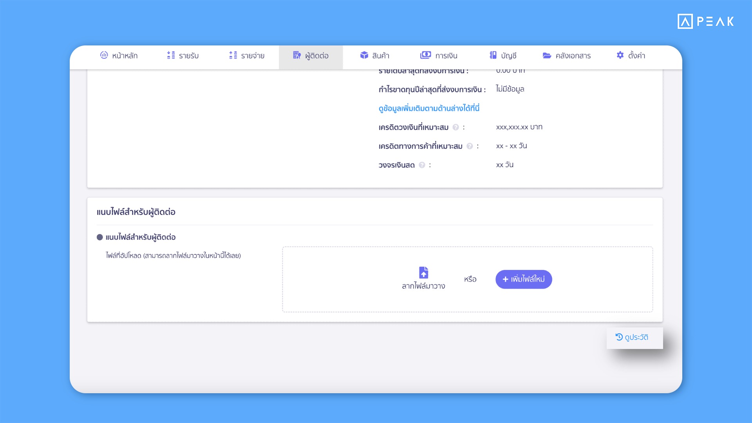Click the help icon next to เครดิตทางการค้าที่เหมาะสม

point(470,146)
